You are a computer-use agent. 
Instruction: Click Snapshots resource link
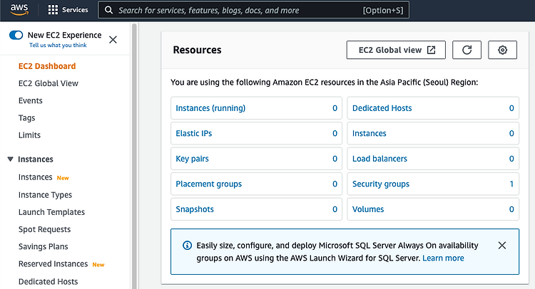(x=195, y=209)
